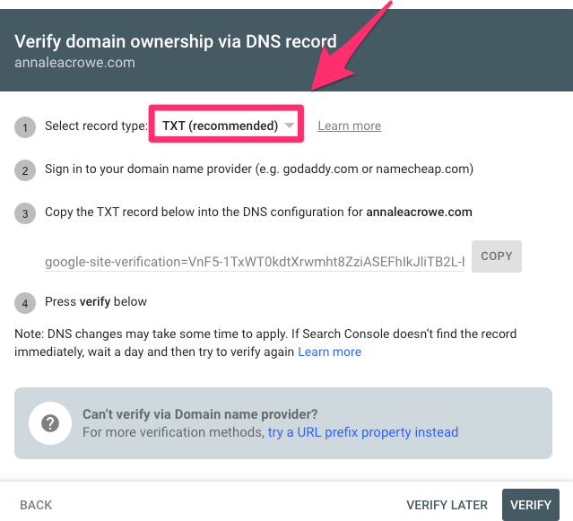573x521 pixels.
Task: Click the annaleacrowe.com subtitle in header
Action: (x=75, y=63)
